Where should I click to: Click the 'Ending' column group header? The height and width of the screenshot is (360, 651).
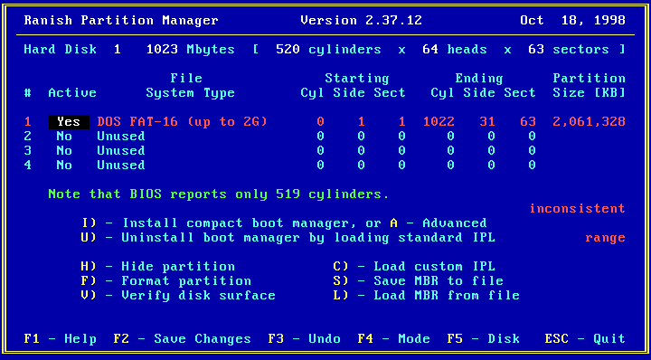click(479, 79)
